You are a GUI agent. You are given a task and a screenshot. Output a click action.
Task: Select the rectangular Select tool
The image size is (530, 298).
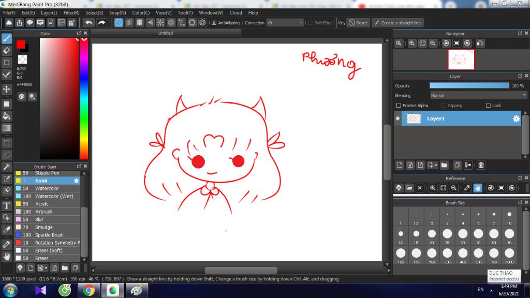click(6, 143)
